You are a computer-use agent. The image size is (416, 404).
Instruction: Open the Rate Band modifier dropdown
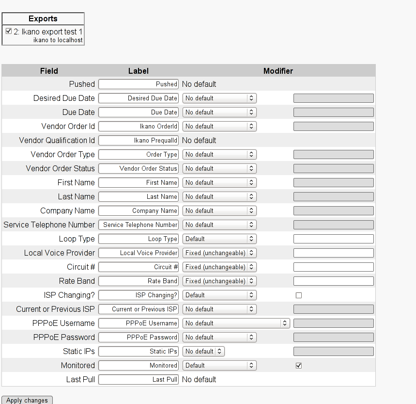[219, 281]
